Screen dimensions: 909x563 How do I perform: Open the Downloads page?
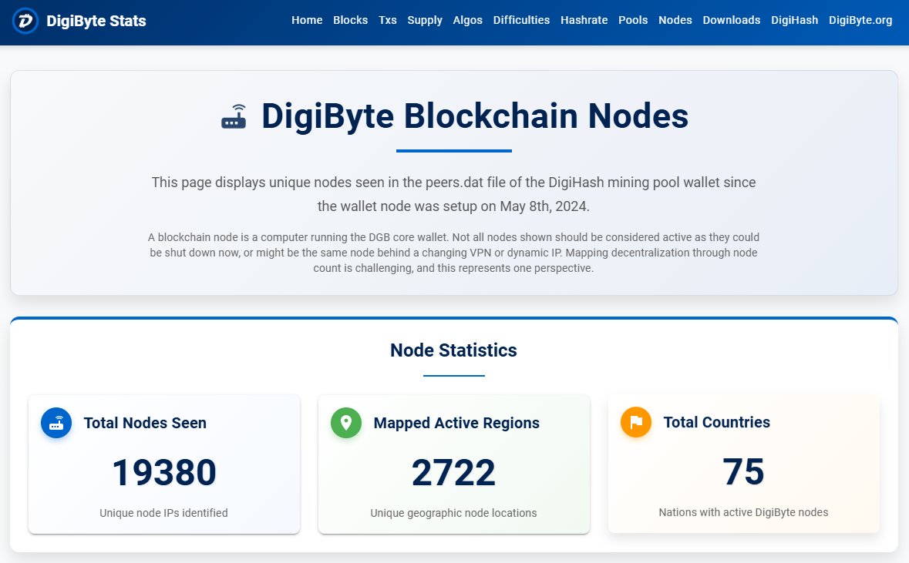click(x=731, y=20)
